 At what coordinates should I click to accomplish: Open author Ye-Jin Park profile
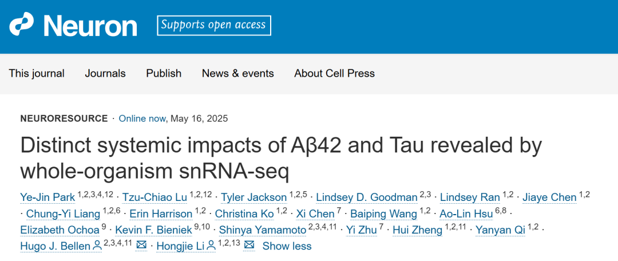point(47,197)
